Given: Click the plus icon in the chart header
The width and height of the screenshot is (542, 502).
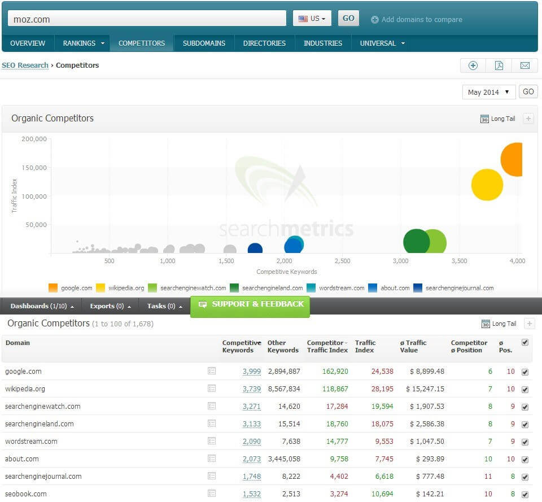Looking at the screenshot, I should [528, 119].
